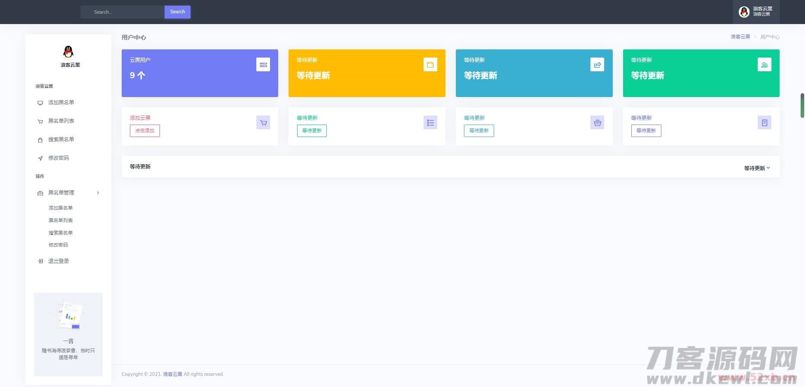Screen dimensions: 805x387
Task: Open the 等待更新 dropdown in the panel header
Action: (757, 168)
